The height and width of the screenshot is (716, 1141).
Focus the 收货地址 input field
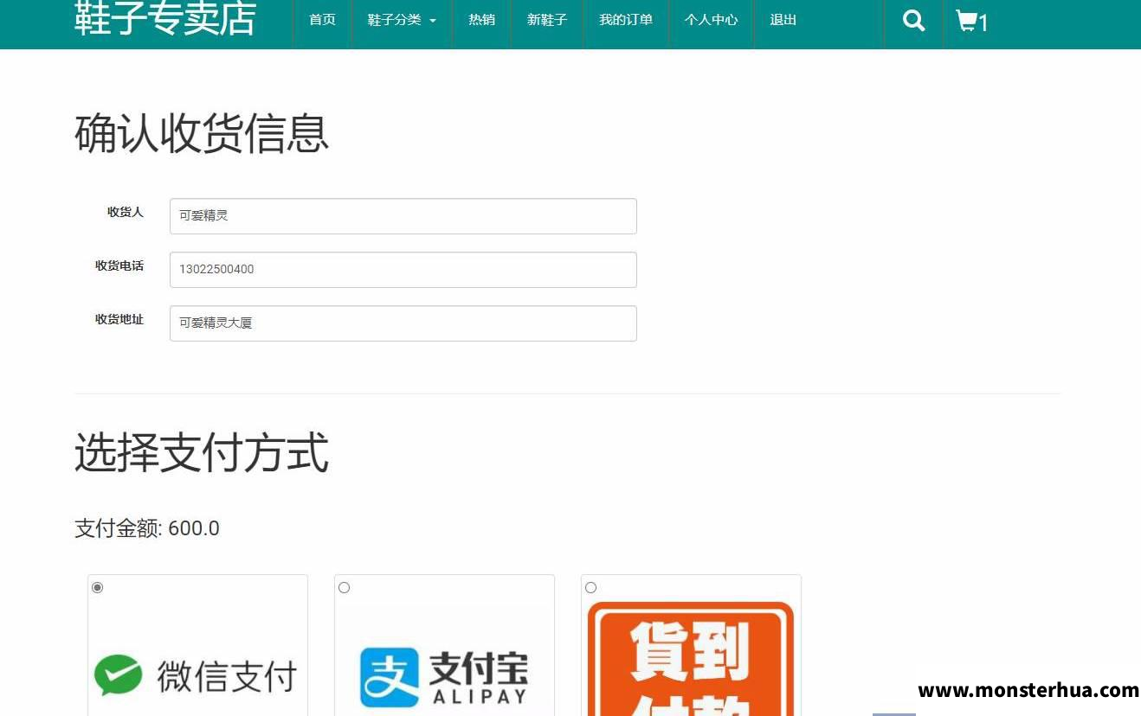[x=403, y=323]
